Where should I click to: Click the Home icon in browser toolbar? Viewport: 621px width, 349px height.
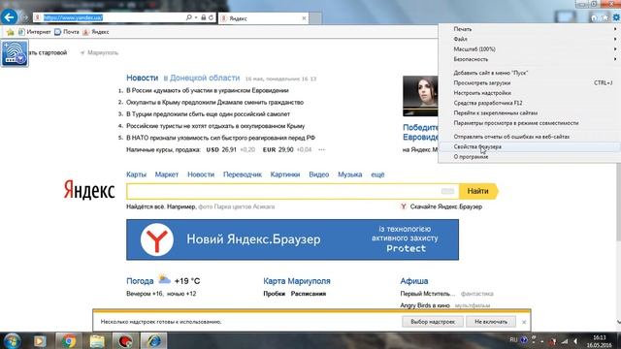[x=594, y=17]
